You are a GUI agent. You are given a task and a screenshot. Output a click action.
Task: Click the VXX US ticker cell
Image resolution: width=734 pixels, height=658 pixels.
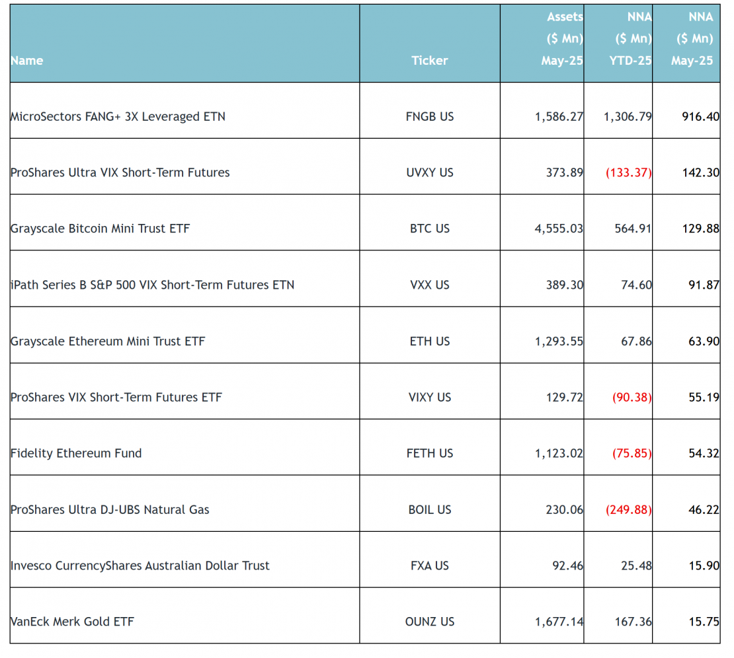tap(429, 285)
